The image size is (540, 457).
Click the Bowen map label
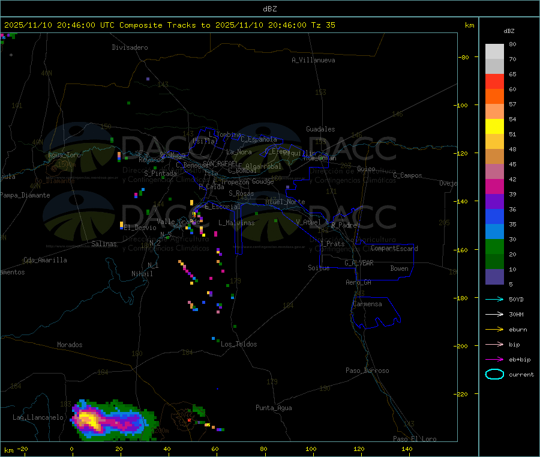coord(399,268)
